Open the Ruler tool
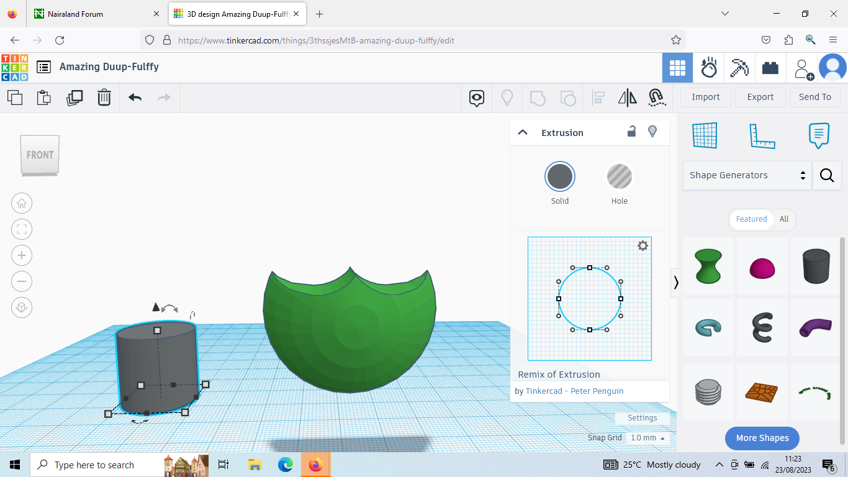 [762, 135]
